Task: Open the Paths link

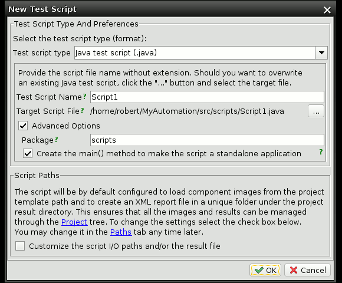Action: (x=121, y=232)
